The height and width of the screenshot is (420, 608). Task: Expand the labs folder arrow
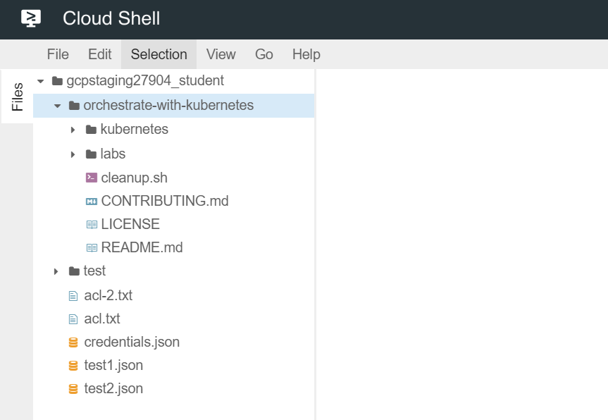point(73,154)
